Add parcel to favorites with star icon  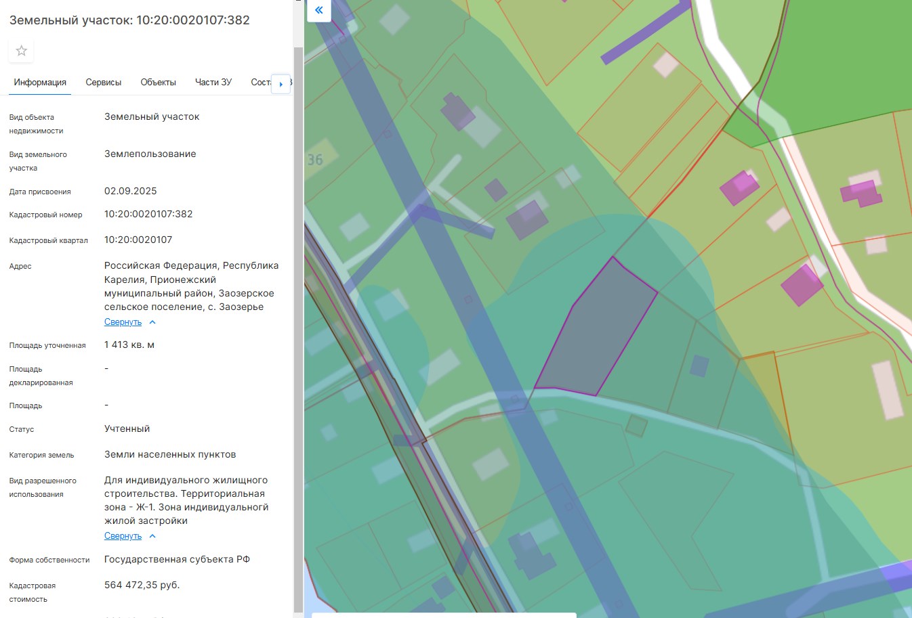(x=22, y=51)
